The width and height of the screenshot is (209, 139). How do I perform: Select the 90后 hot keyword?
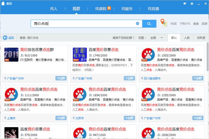tap(173, 24)
